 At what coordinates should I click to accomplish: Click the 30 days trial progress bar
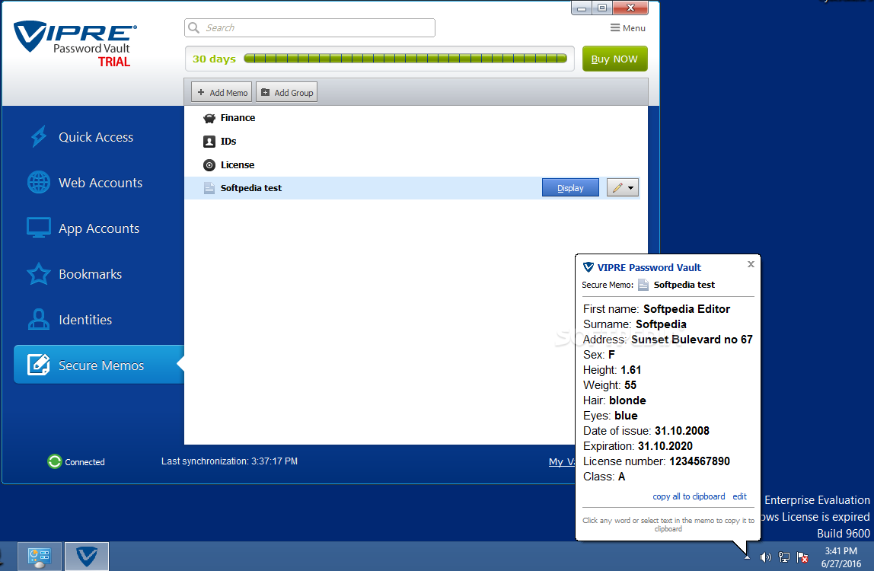(x=405, y=59)
